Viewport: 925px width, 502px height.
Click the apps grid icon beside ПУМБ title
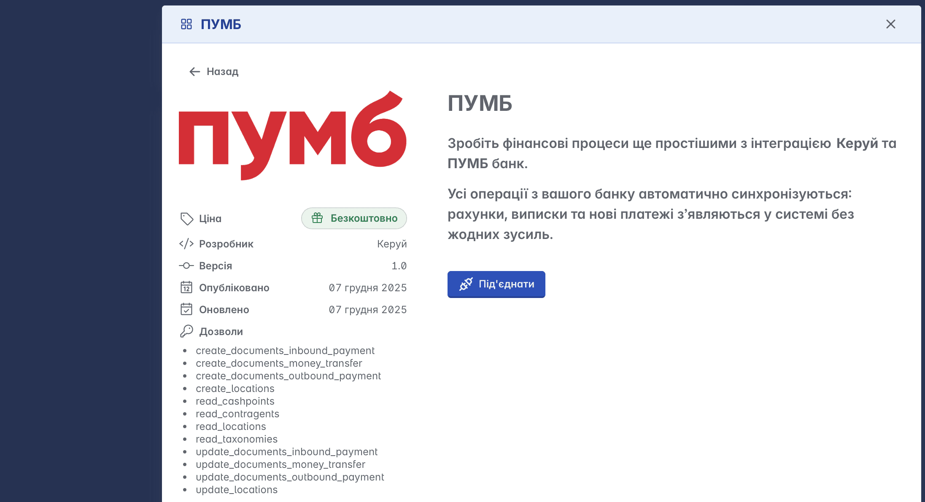[186, 24]
